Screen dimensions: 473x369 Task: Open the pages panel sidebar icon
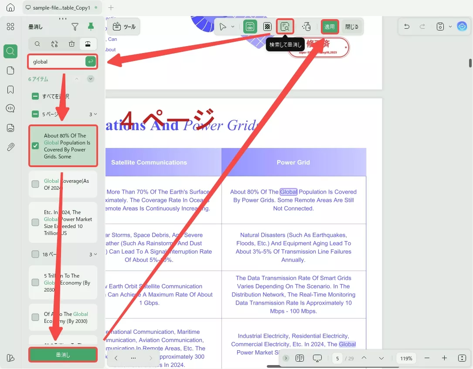tap(10, 70)
